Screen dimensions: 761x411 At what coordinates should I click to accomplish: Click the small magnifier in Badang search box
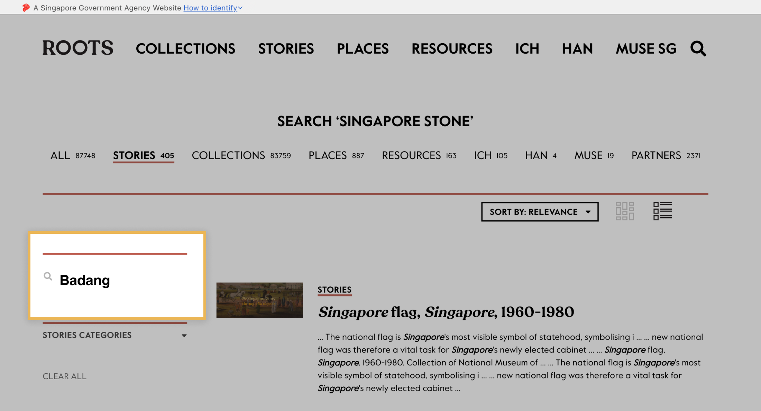48,276
